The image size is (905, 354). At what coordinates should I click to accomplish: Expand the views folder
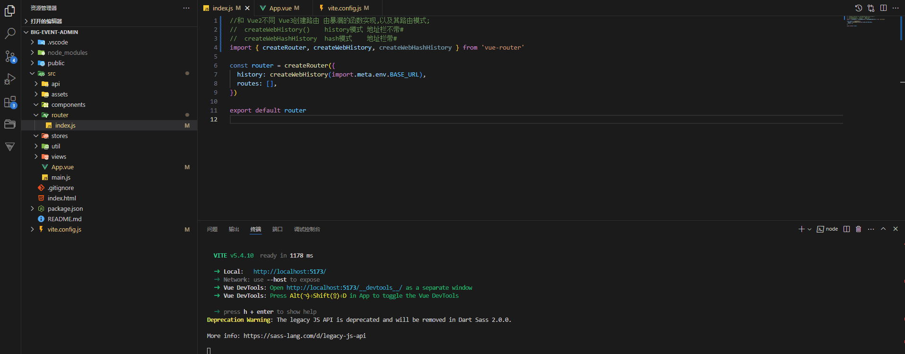pyautogui.click(x=109, y=157)
